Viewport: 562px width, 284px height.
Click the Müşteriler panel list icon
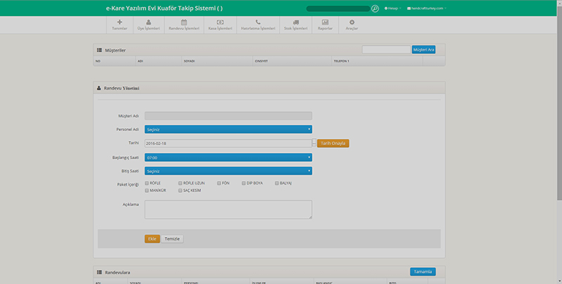tap(99, 50)
